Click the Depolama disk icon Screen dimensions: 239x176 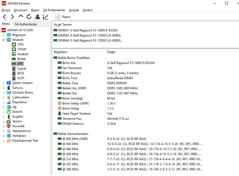pyautogui.click(x=9, y=102)
